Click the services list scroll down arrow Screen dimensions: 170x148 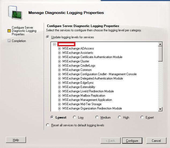pos(160,109)
